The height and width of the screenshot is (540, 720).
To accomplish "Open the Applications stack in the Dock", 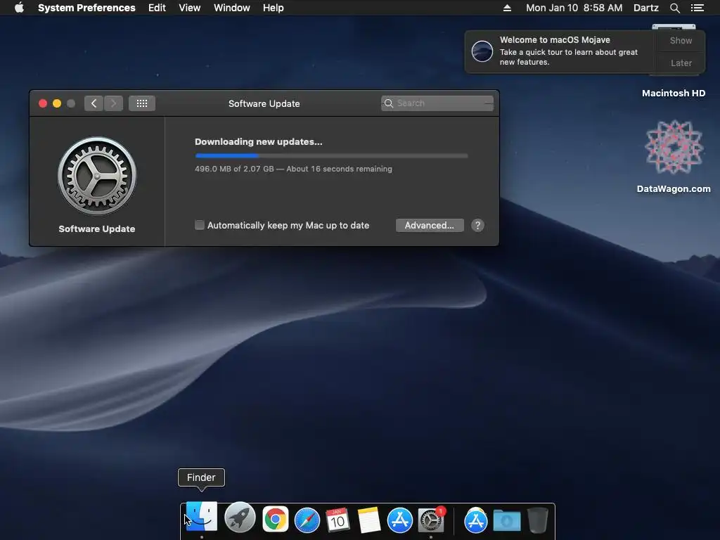I will coord(476,520).
